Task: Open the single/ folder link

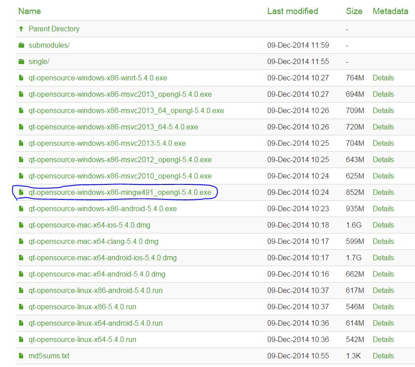Action: 39,62
